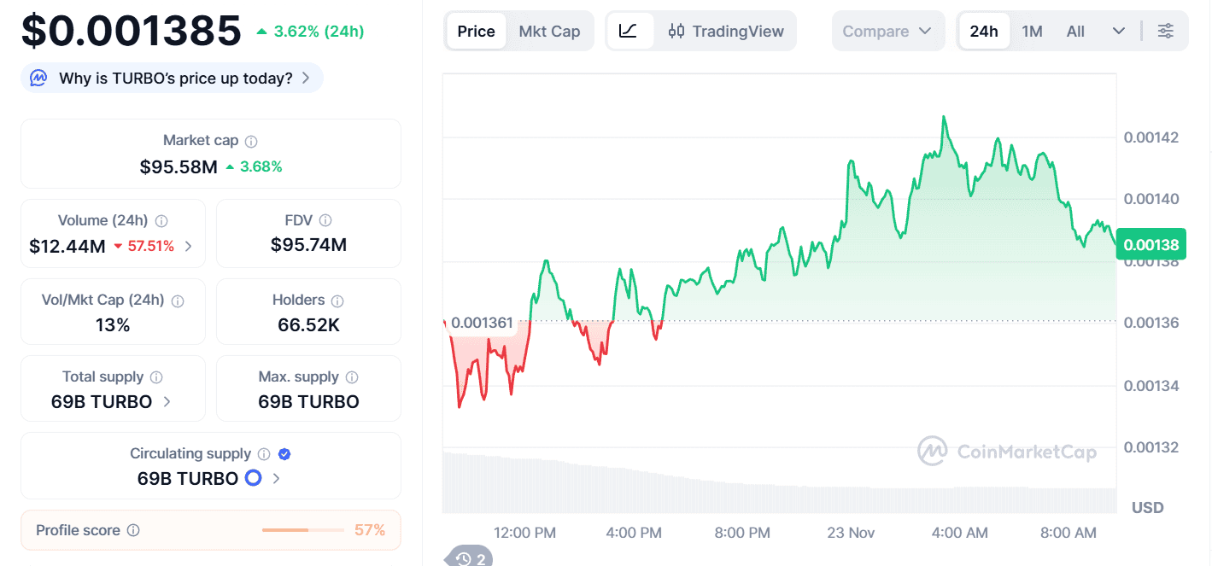Expand more time range options chevron
The height and width of the screenshot is (566, 1212).
click(x=1118, y=32)
